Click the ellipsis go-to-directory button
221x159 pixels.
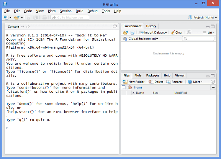click(x=214, y=87)
